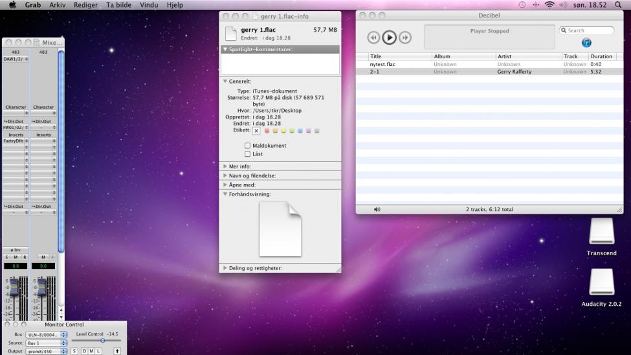Viewport: 631px width, 355px height.
Task: Open the Time Machine menu bar icon
Action: point(522,5)
